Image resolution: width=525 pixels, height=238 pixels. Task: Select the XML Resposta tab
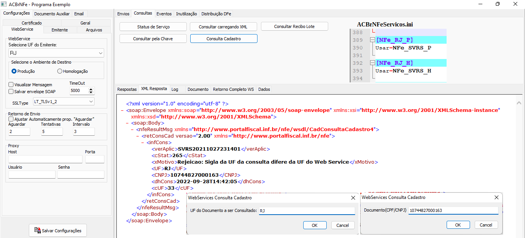click(154, 89)
